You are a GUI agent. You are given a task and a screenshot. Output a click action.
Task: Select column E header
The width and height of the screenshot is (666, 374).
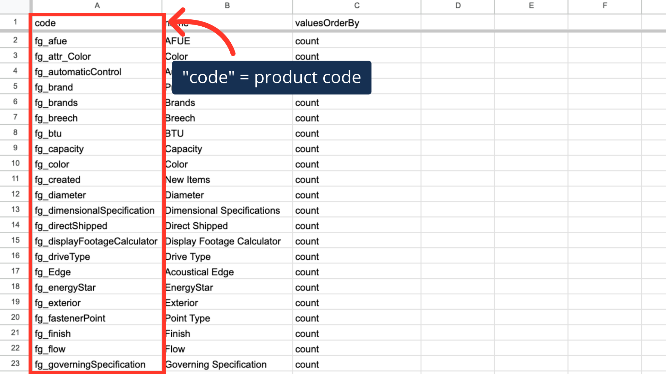[531, 6]
